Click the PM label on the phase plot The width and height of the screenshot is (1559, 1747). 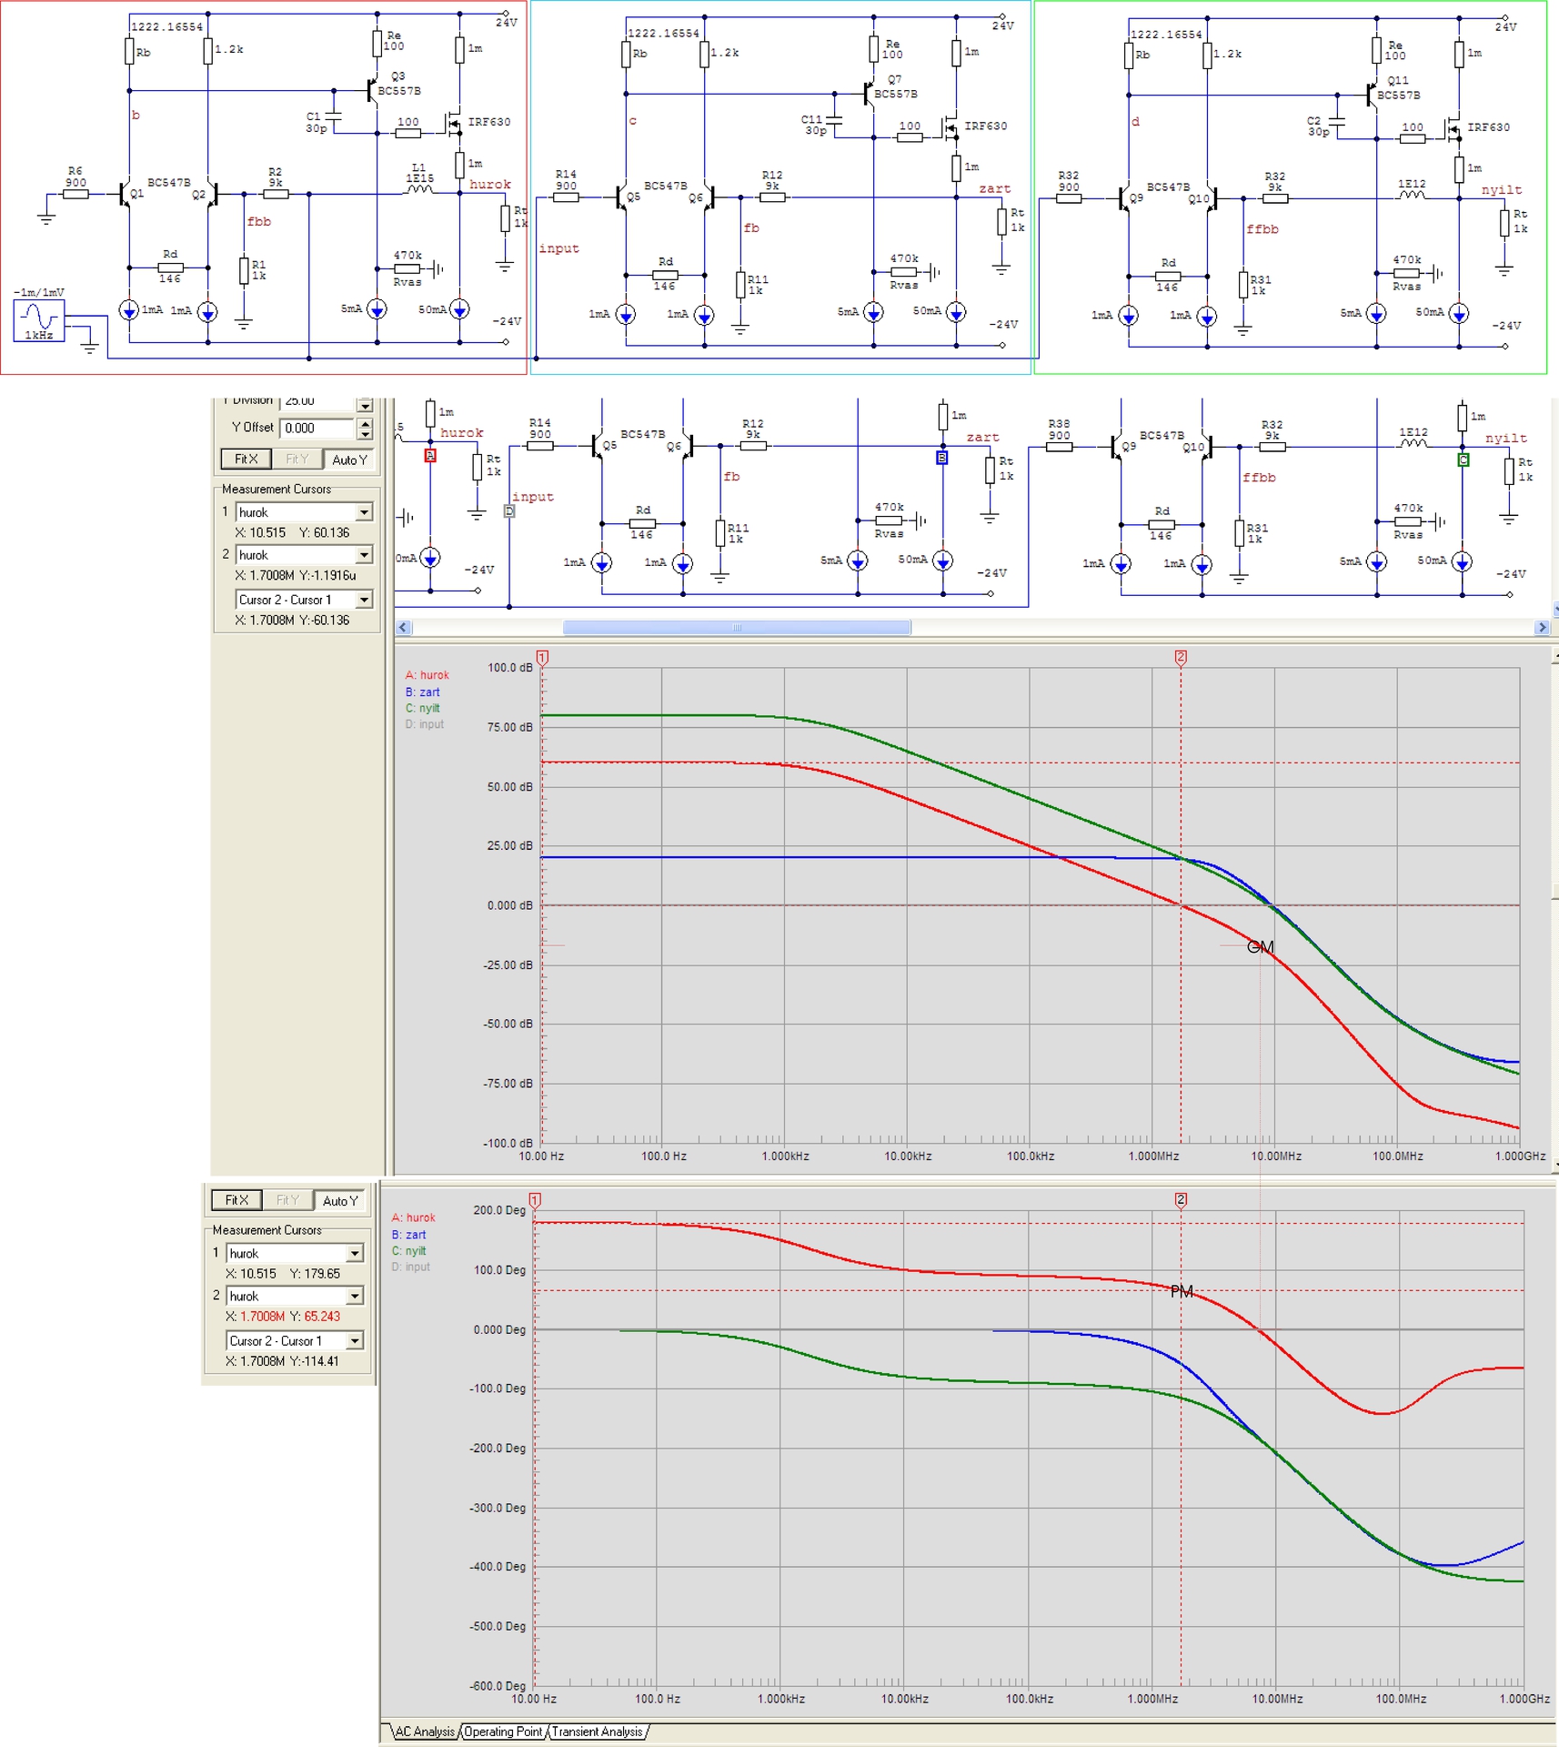pos(1182,1291)
